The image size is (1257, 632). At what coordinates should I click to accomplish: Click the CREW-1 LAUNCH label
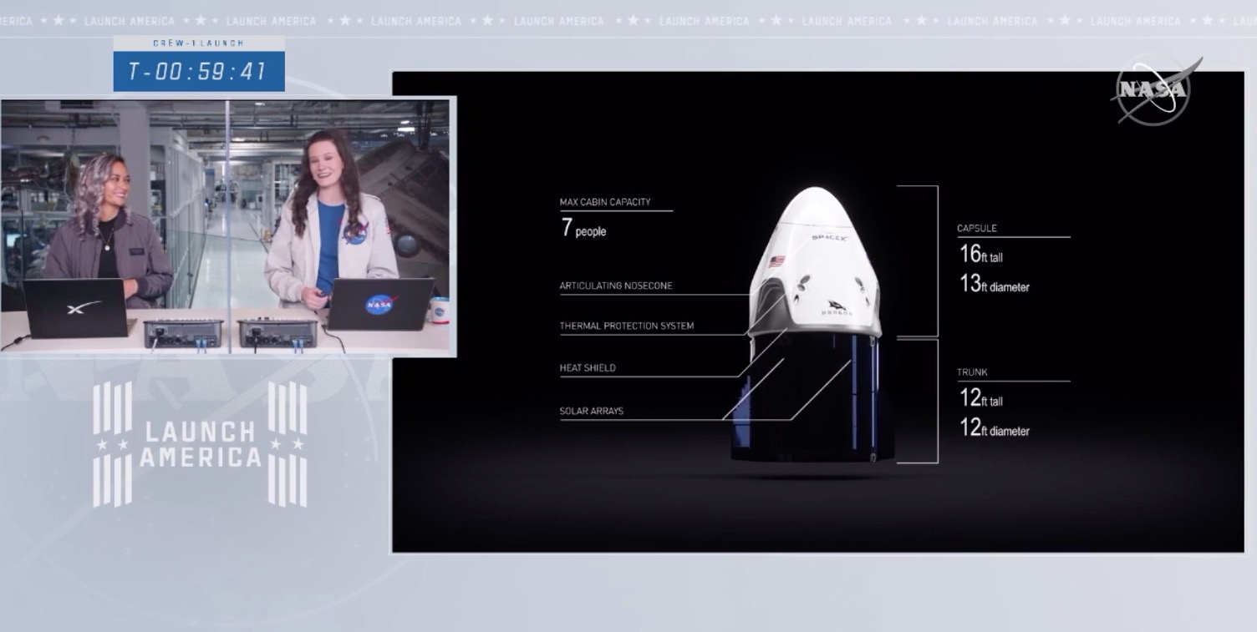click(x=197, y=43)
